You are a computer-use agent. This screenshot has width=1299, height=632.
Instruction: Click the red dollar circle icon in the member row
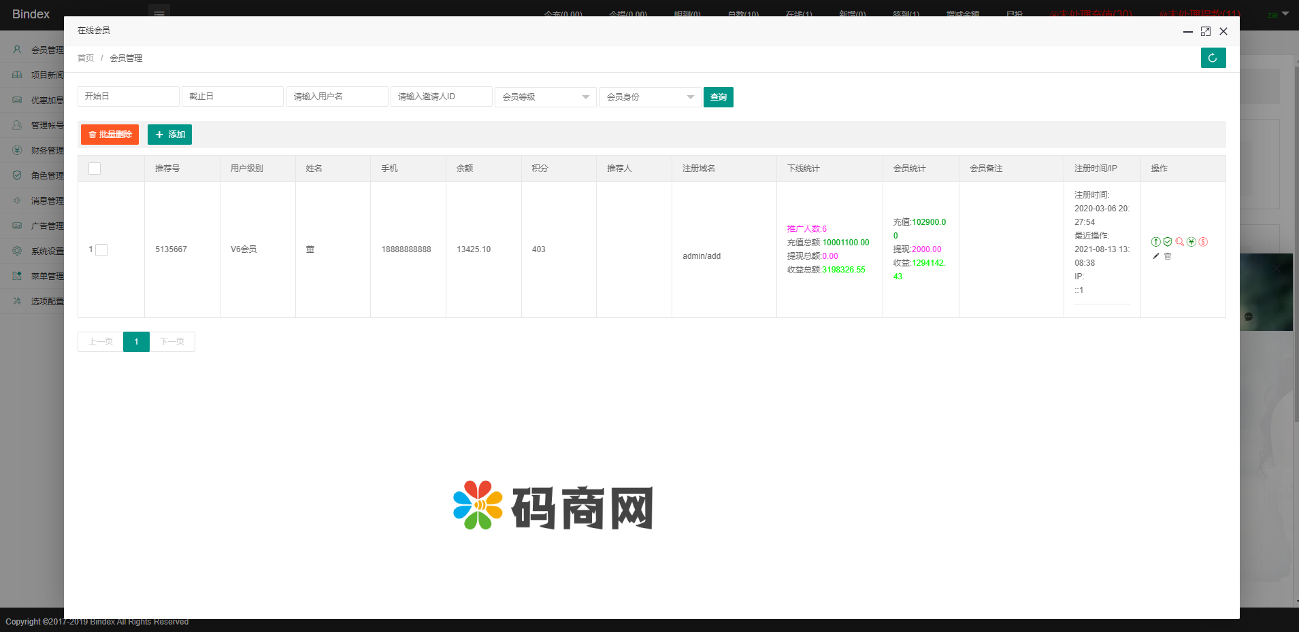[x=1203, y=242]
